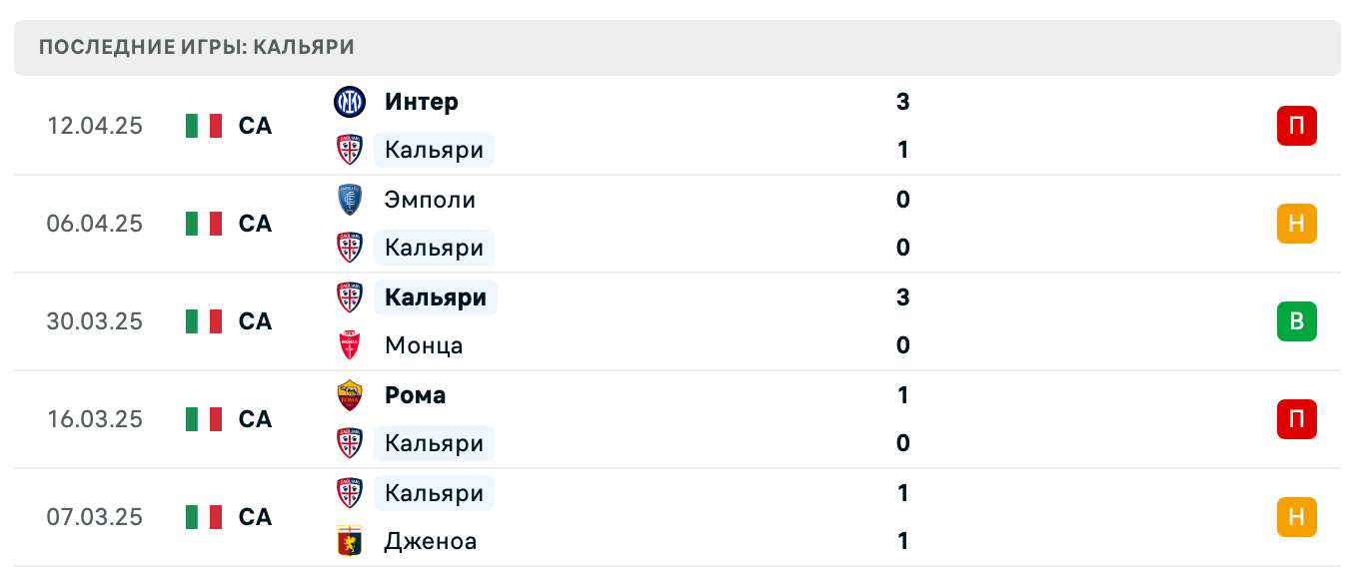Select the Roma club logo
The image size is (1357, 581).
[350, 395]
